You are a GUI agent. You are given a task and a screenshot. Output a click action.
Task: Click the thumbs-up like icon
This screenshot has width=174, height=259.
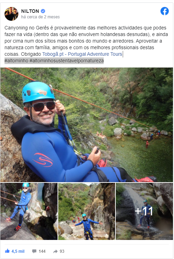[7, 251]
